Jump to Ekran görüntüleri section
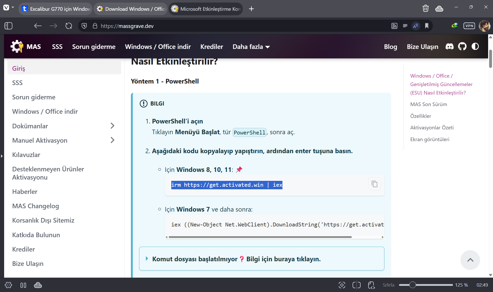Viewport: 493px width, 292px height. point(430,139)
